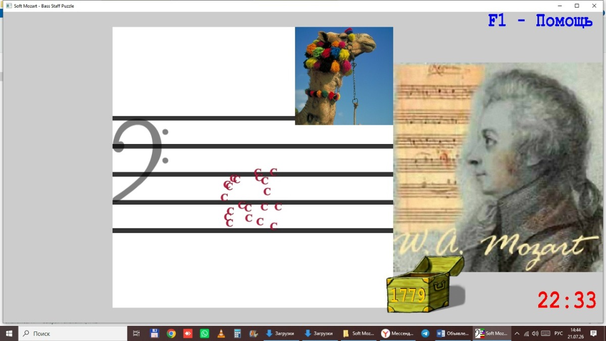
Task: Click the camel picture puzzle piece
Action: (x=344, y=76)
